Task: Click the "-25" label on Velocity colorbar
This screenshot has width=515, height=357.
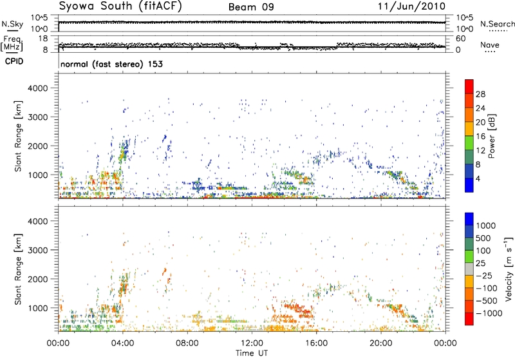Action: tap(484, 275)
